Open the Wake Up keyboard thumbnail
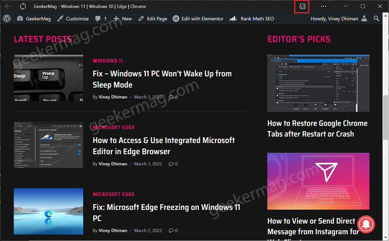Screen dimensions: 389x241 click(48, 78)
